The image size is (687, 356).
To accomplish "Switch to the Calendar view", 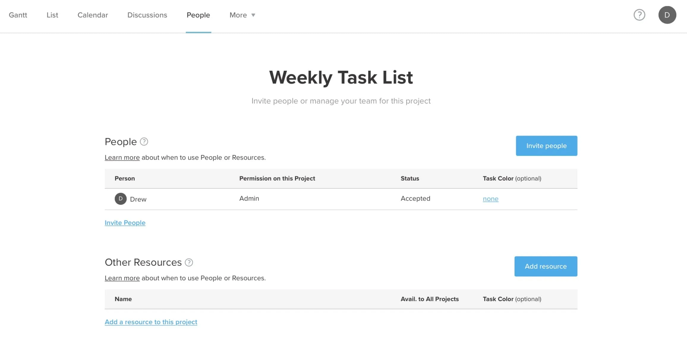I will point(93,15).
